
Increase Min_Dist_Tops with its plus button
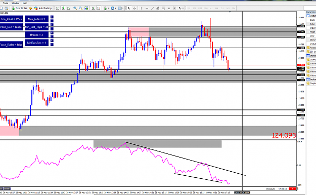point(52,25)
